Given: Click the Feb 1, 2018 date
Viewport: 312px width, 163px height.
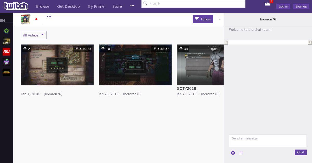Looking at the screenshot, I should coord(30,94).
